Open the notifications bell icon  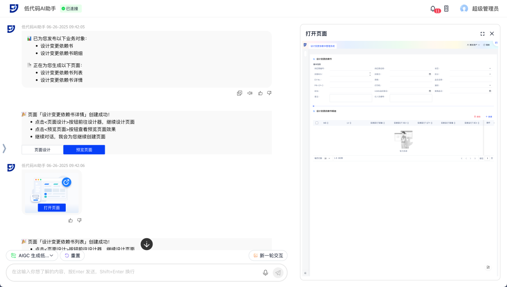click(433, 8)
